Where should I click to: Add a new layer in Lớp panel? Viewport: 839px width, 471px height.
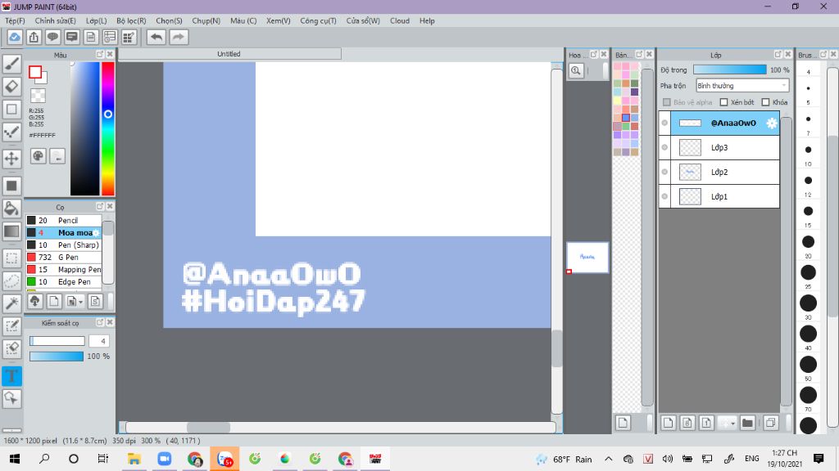668,423
